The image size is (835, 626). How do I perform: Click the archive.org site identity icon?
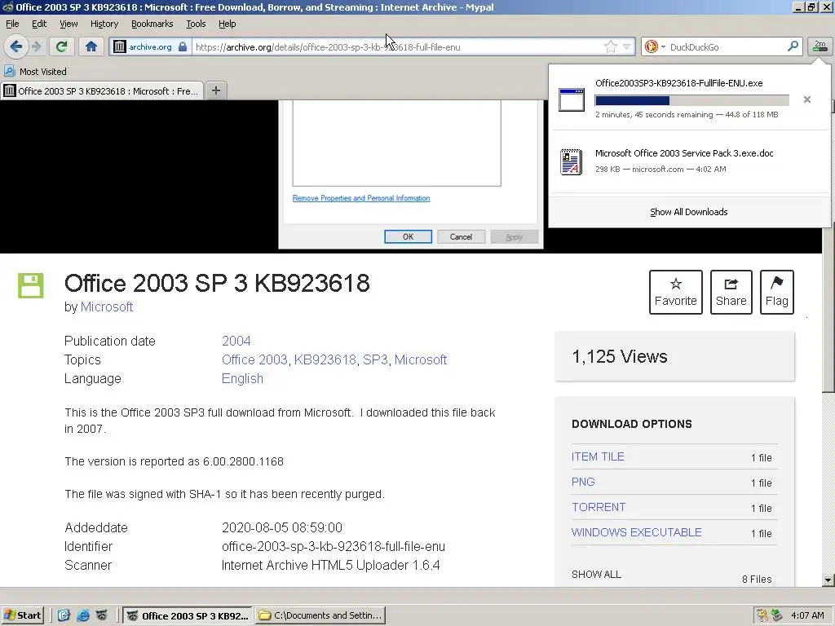tap(119, 46)
